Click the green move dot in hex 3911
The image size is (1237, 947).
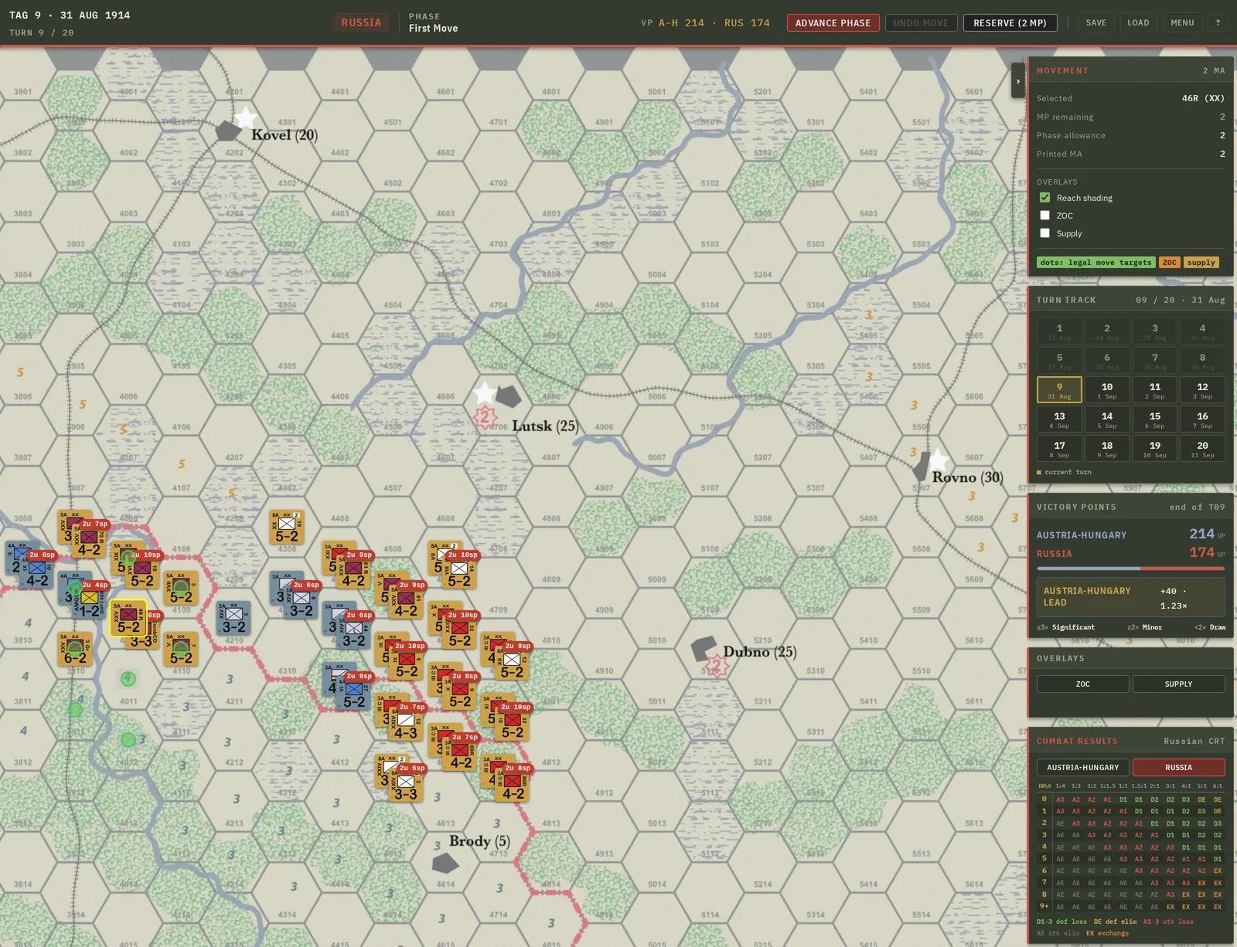pyautogui.click(x=75, y=710)
